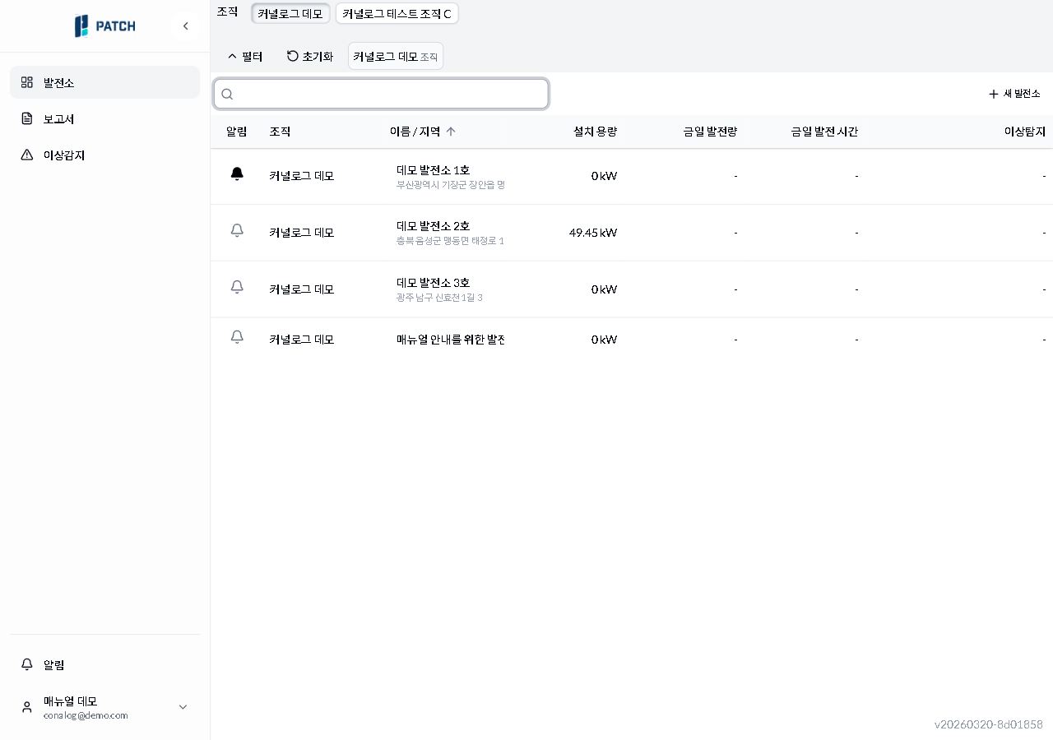Select the 발전소 sidebar icon
1053x740 pixels.
pyautogui.click(x=26, y=82)
